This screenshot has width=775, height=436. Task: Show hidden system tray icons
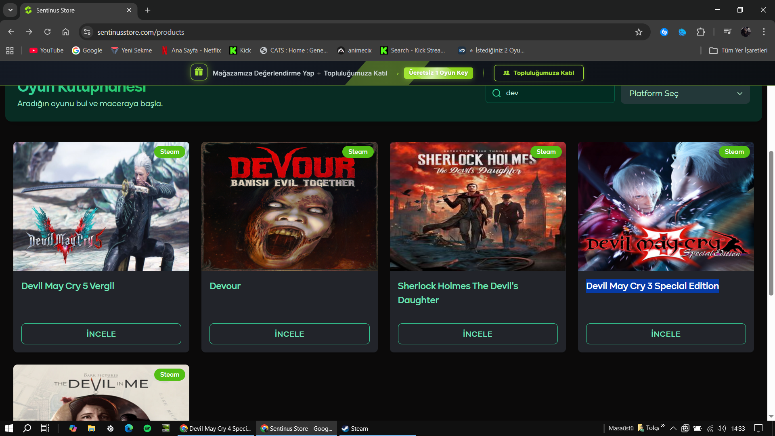[673, 428]
